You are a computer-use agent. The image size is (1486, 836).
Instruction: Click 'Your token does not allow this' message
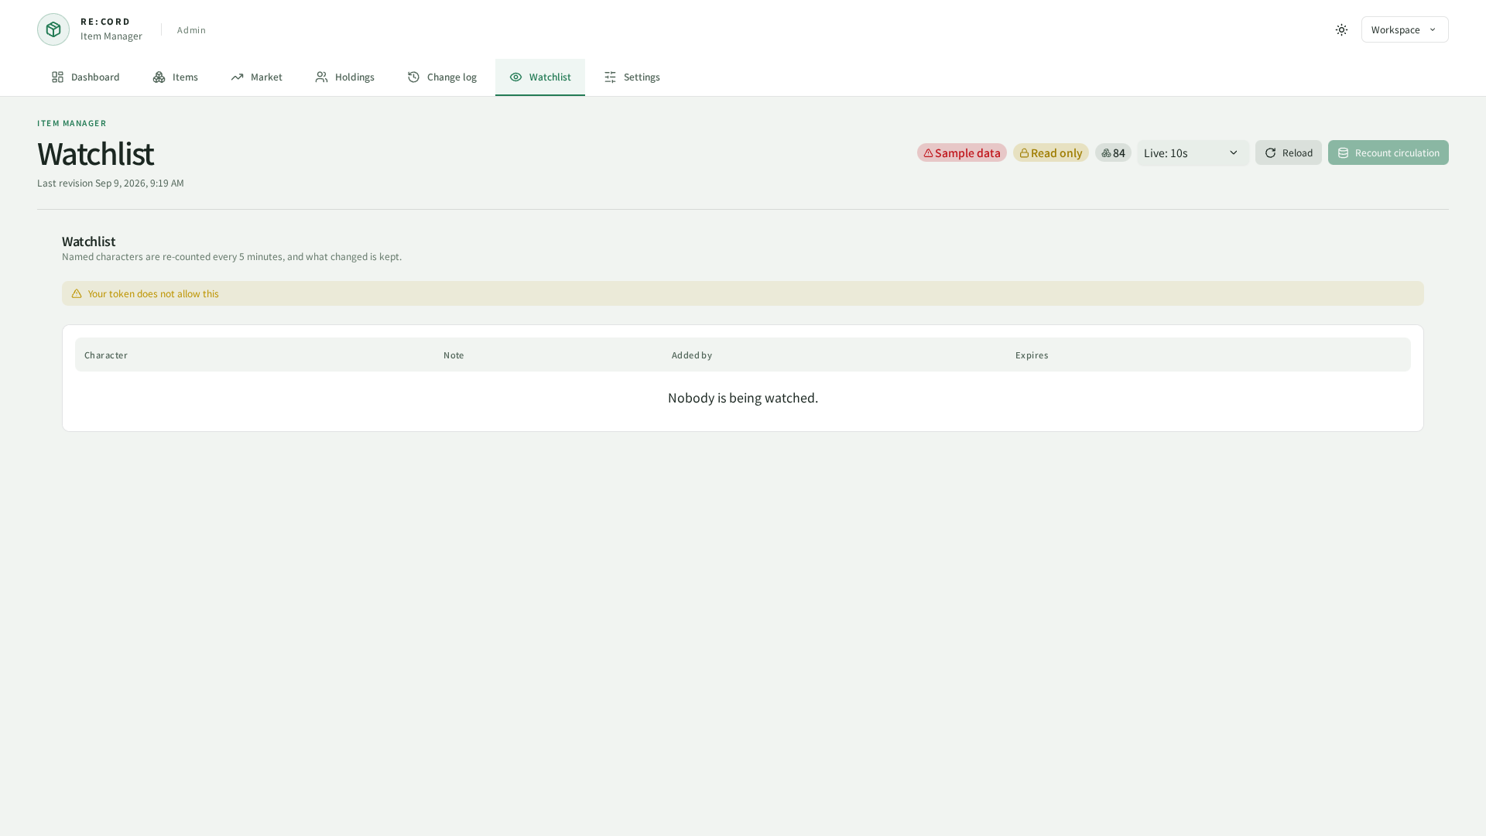click(x=153, y=293)
